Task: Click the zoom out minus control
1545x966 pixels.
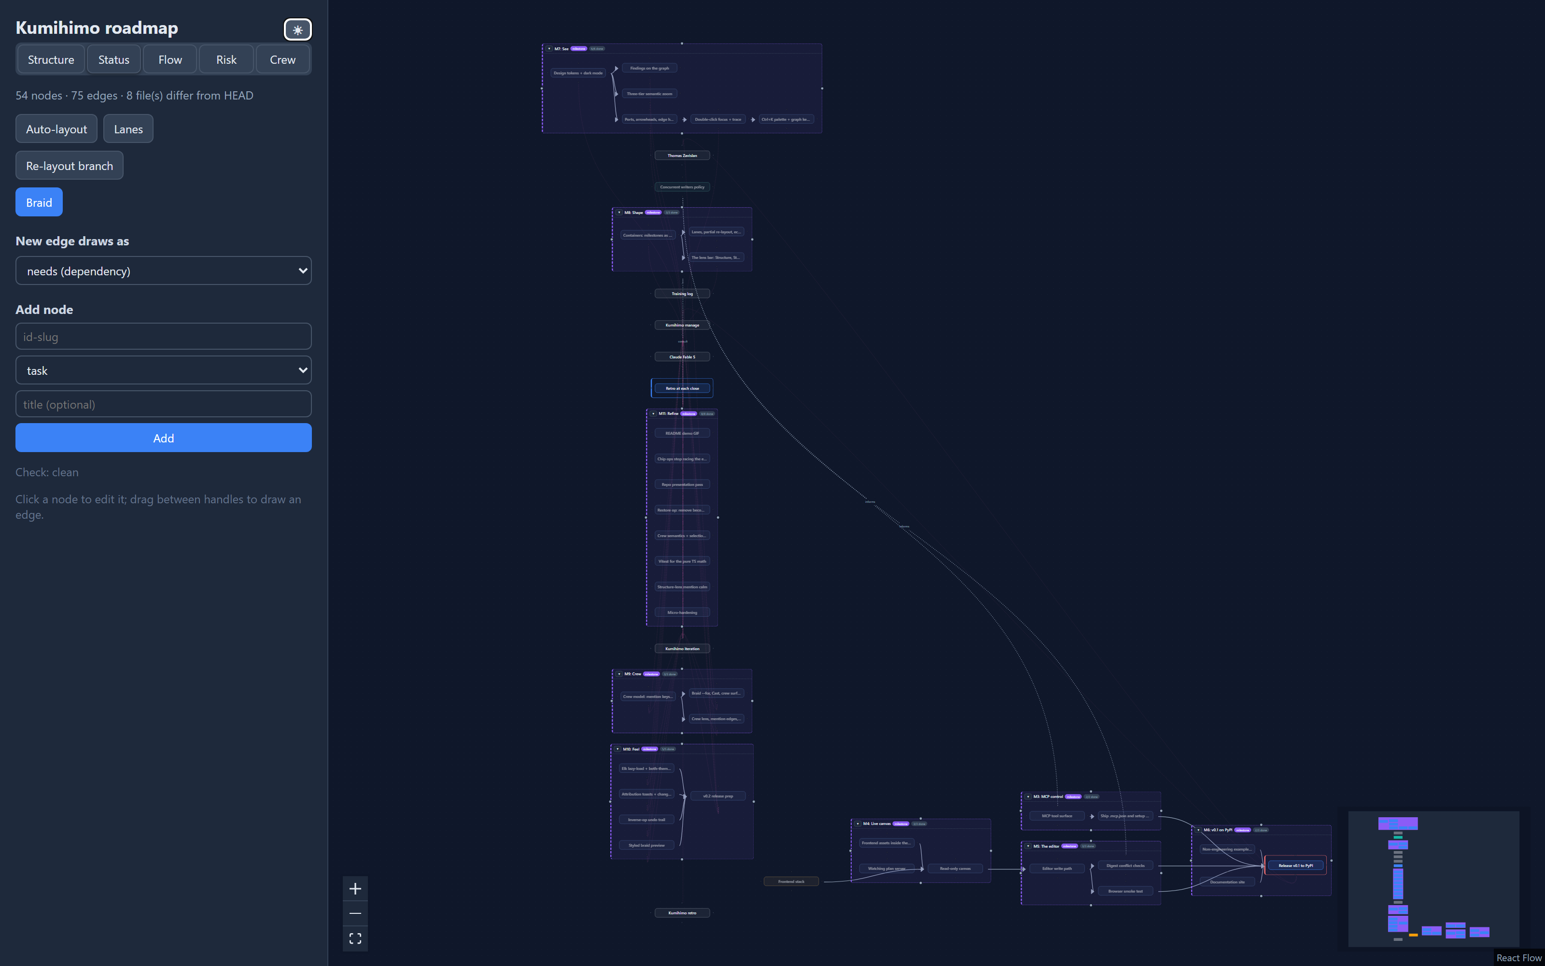Action: click(355, 914)
